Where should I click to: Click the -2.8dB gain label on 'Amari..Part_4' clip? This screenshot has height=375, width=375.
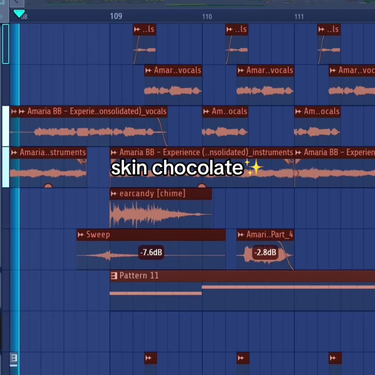click(x=265, y=252)
